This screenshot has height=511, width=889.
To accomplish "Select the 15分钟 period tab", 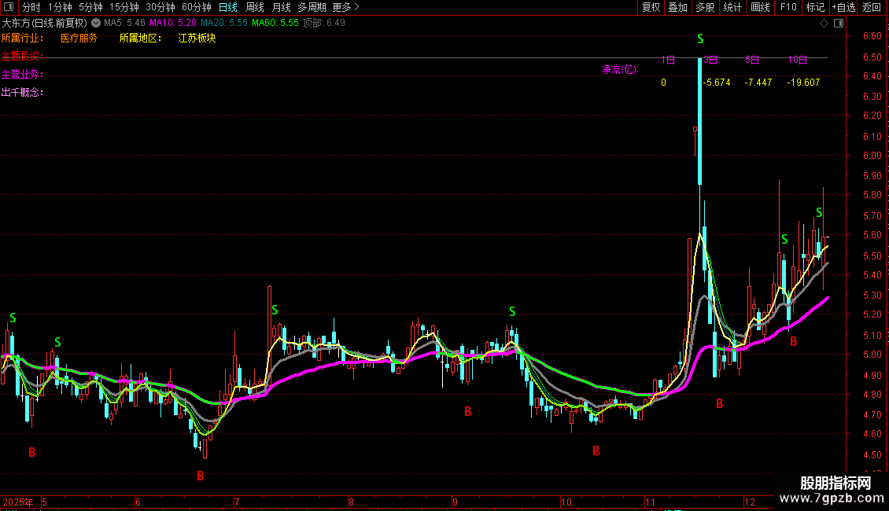I will coord(124,7).
